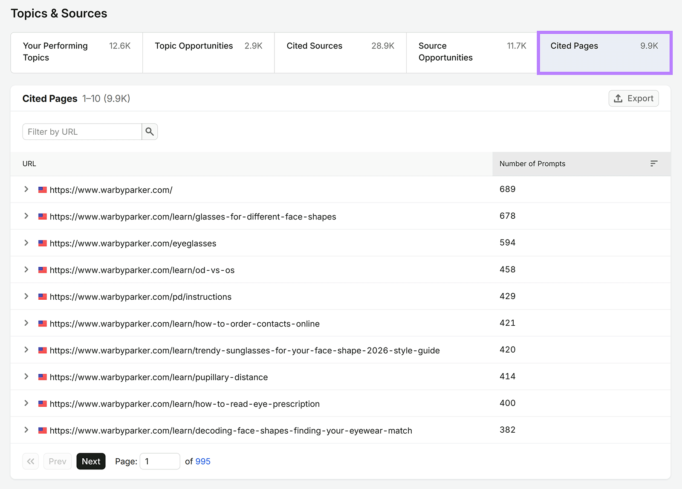This screenshot has height=489, width=682.
Task: Switch to Source Opportunities tab
Action: click(x=472, y=52)
